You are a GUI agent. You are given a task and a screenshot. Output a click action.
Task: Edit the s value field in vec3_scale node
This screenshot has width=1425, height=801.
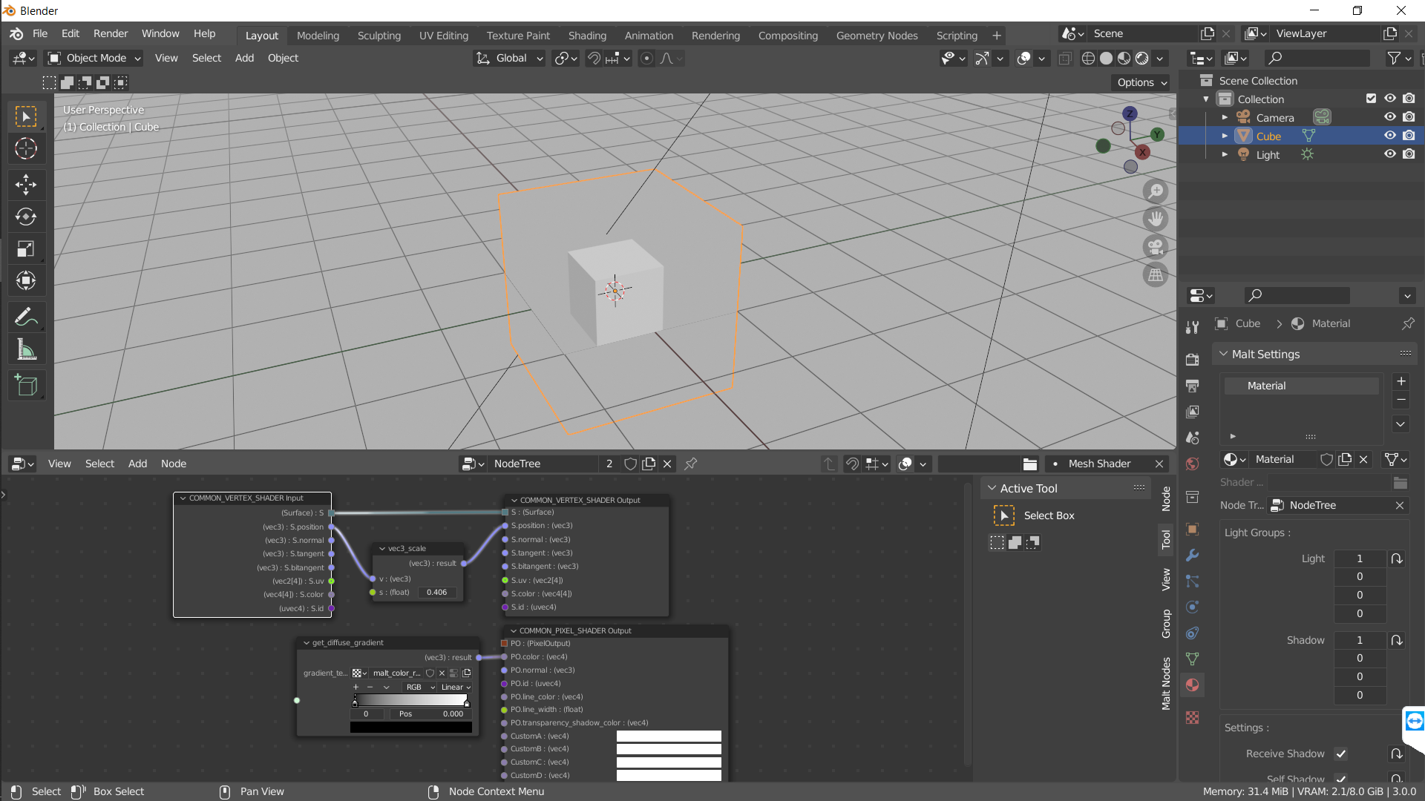pyautogui.click(x=436, y=592)
